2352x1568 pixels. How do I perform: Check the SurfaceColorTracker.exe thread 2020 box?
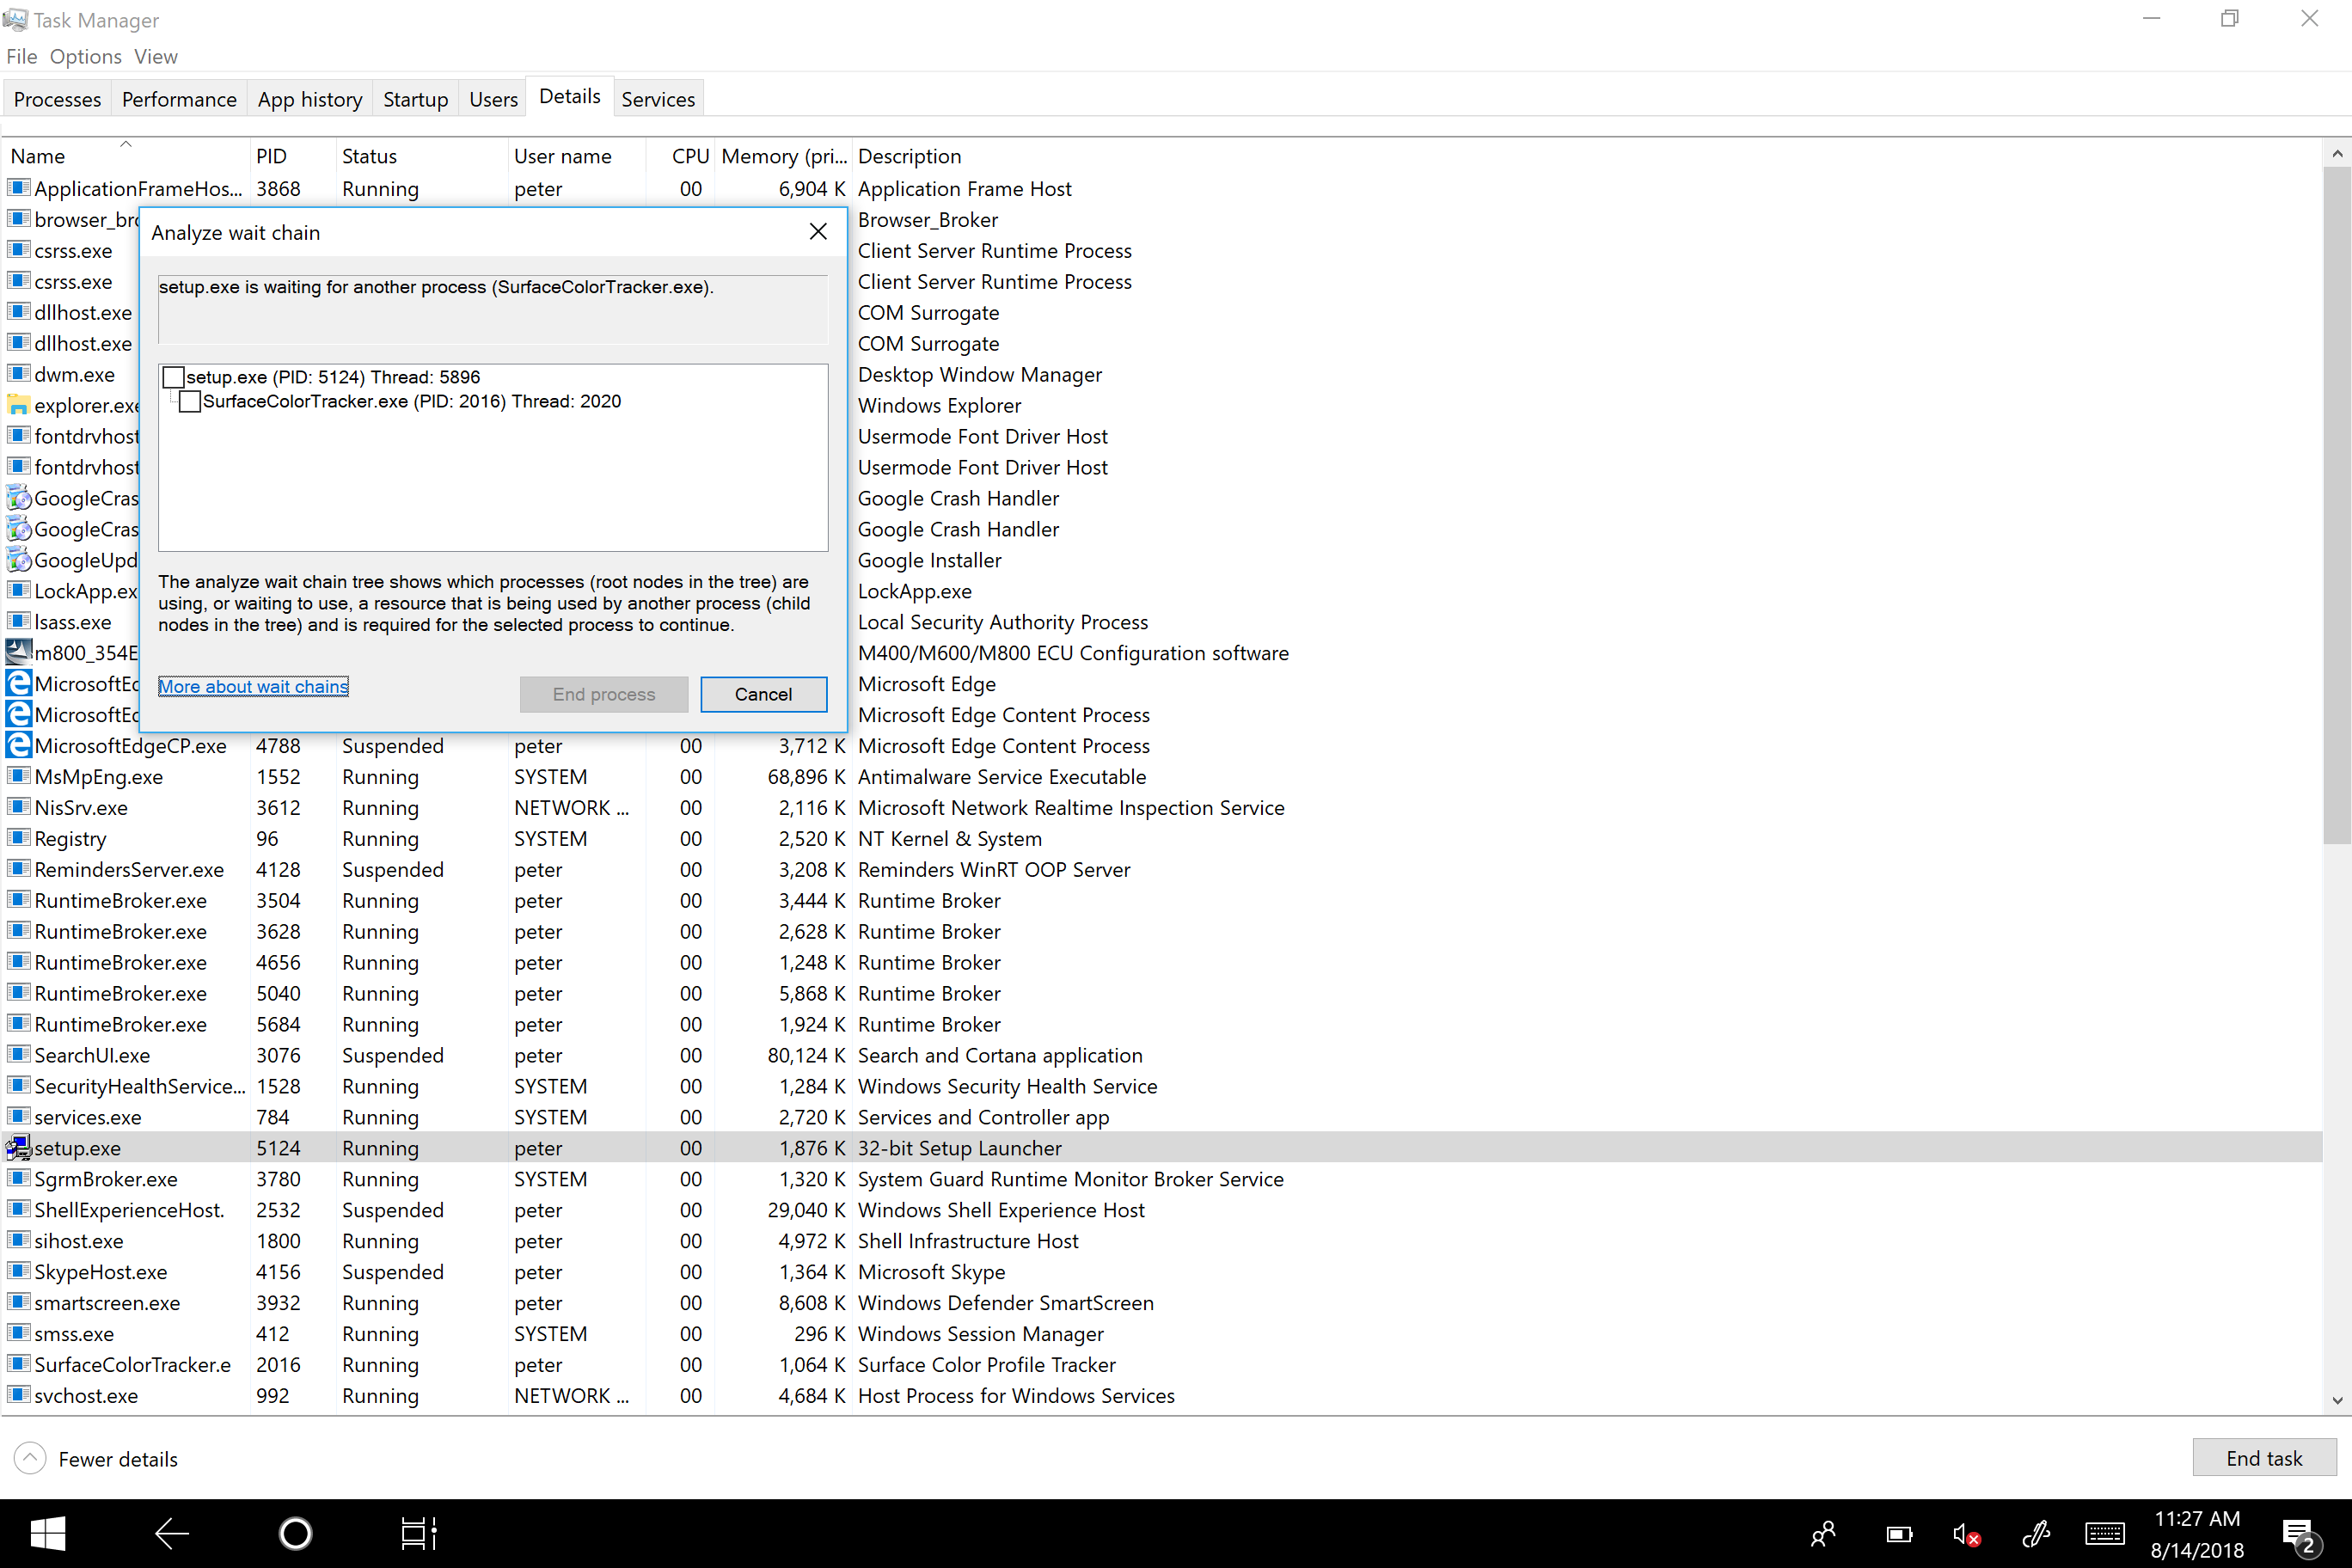point(189,401)
